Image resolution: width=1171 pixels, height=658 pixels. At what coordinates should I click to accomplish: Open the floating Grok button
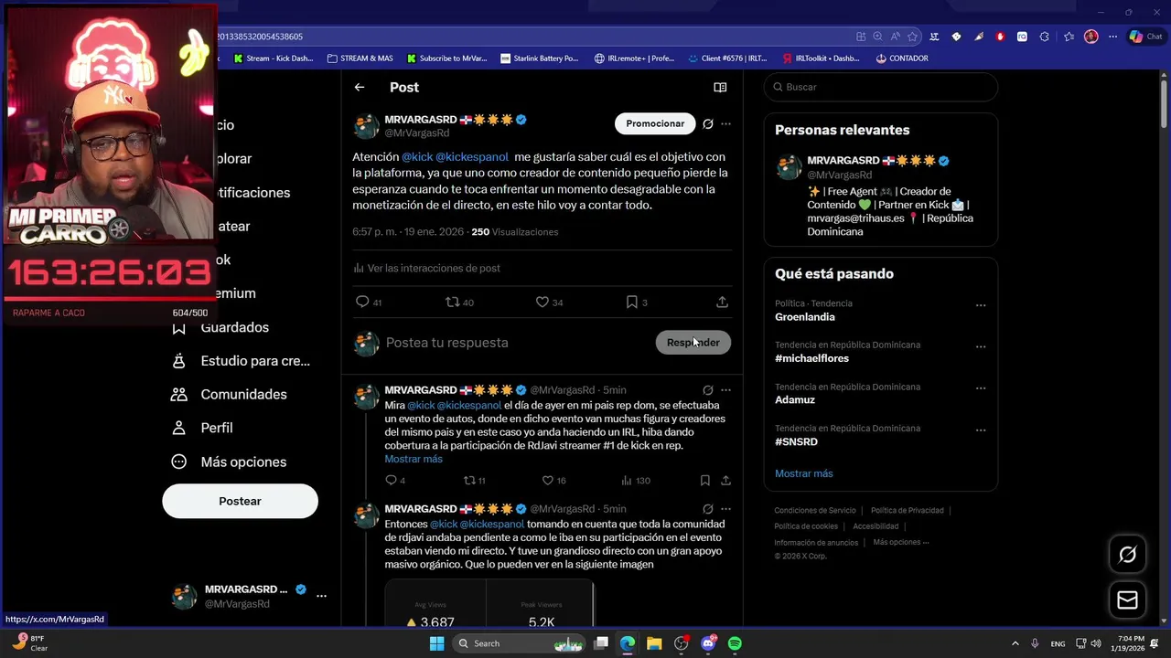tap(1127, 554)
